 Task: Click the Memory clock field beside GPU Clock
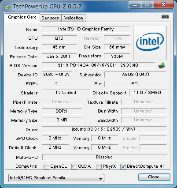(x=105, y=139)
